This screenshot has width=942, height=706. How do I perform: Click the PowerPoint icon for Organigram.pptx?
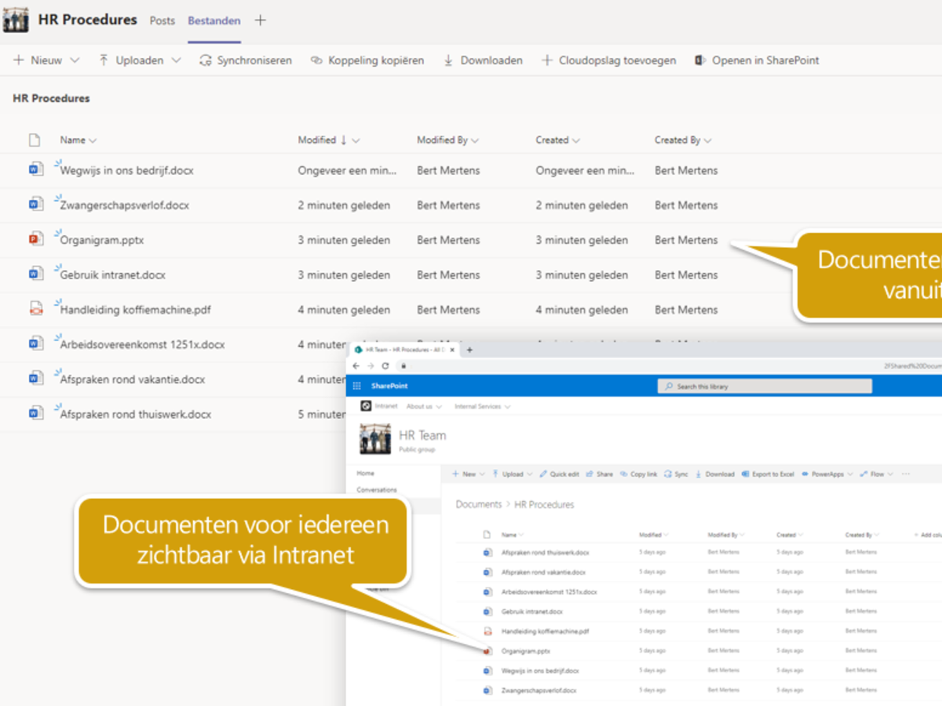(36, 240)
